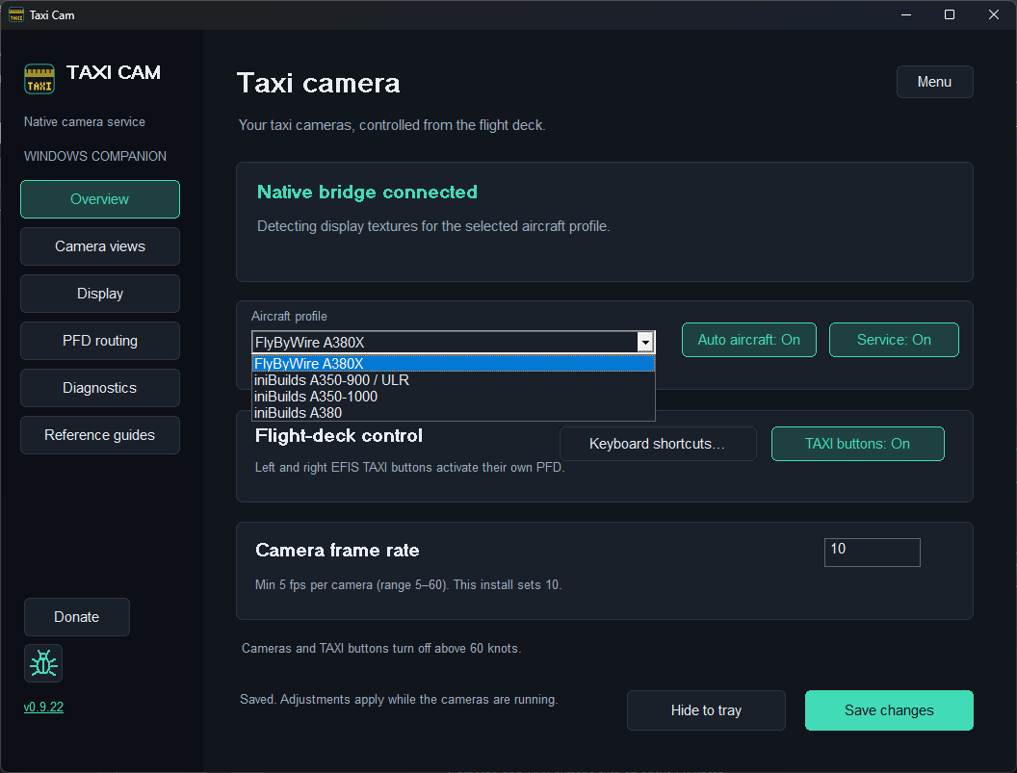Toggle Service: On button
The image size is (1017, 773).
894,340
